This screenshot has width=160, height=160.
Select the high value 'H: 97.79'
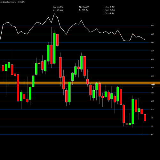tap(84, 7)
